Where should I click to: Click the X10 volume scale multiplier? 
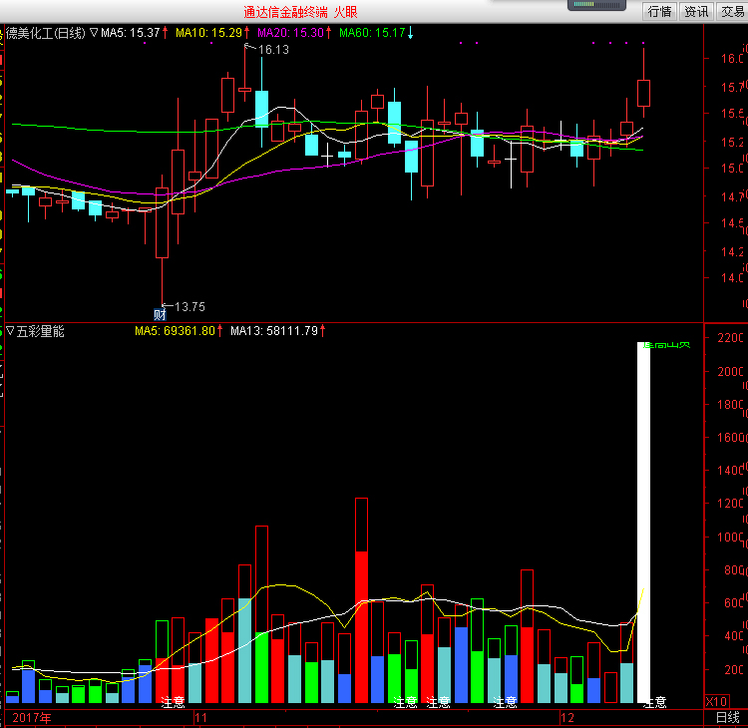point(716,701)
